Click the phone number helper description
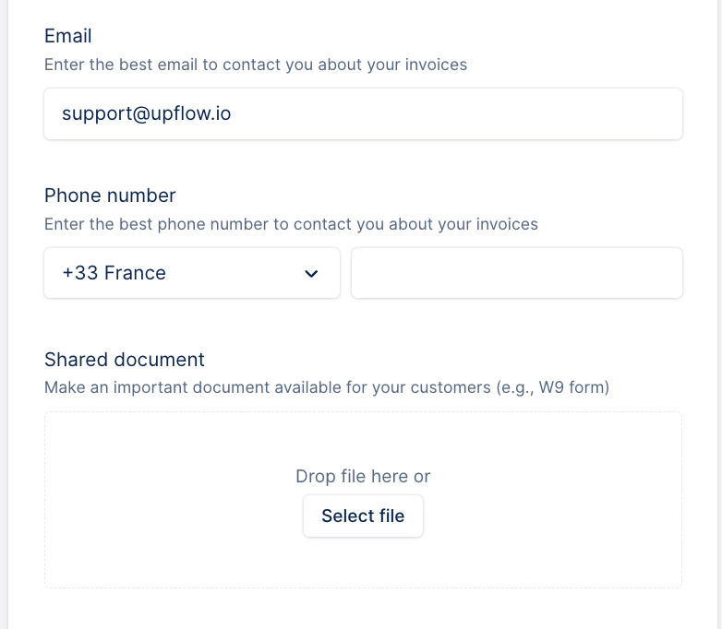This screenshot has height=629, width=722. click(x=291, y=224)
